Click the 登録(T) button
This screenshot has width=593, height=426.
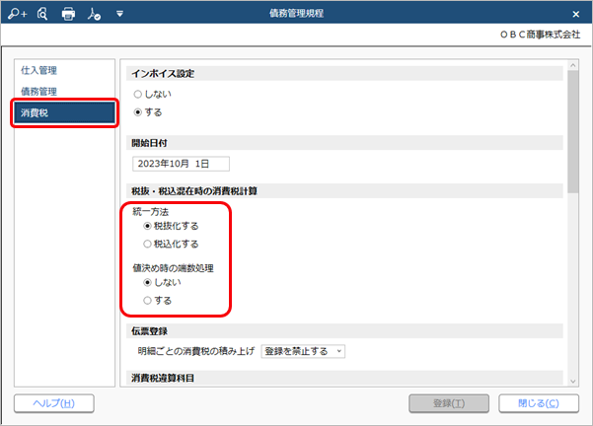[449, 403]
